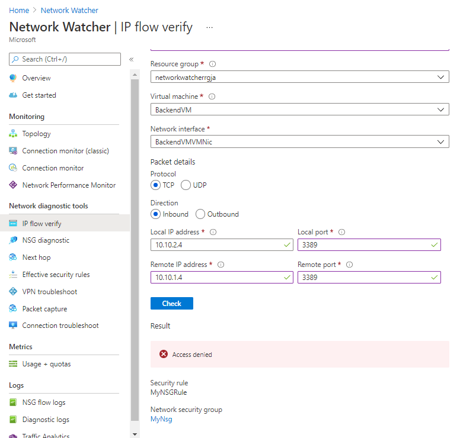Click the Local IP address info icon
This screenshot has width=460, height=438.
tap(213, 232)
